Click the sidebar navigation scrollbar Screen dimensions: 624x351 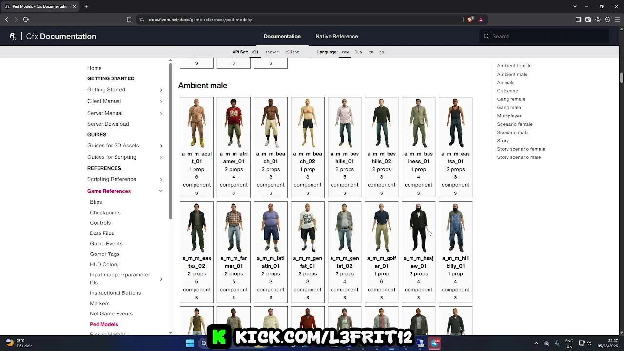[x=170, y=141]
